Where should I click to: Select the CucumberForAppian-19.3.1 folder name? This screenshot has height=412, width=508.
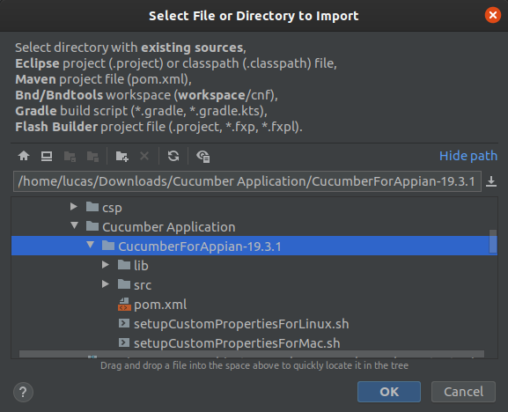[200, 246]
